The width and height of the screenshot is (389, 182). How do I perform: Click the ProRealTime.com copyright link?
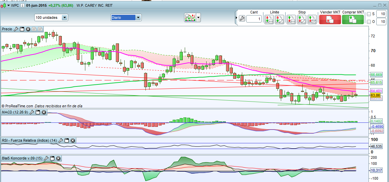point(17,106)
